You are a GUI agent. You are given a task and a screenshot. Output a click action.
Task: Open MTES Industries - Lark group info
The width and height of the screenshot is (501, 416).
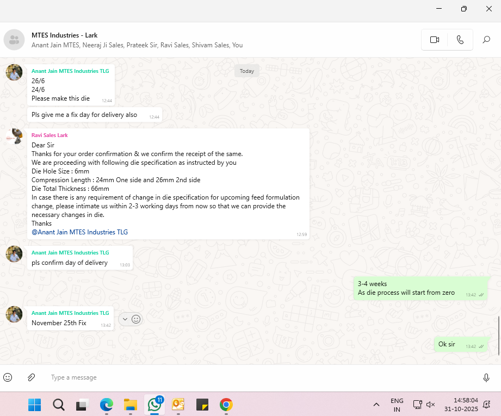coord(64,35)
